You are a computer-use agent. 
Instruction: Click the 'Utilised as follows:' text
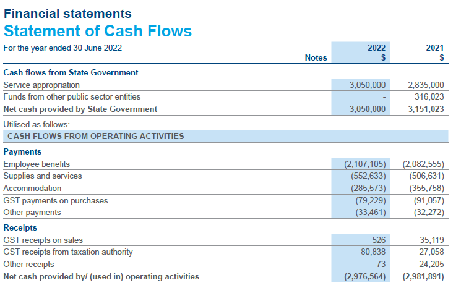click(x=37, y=124)
